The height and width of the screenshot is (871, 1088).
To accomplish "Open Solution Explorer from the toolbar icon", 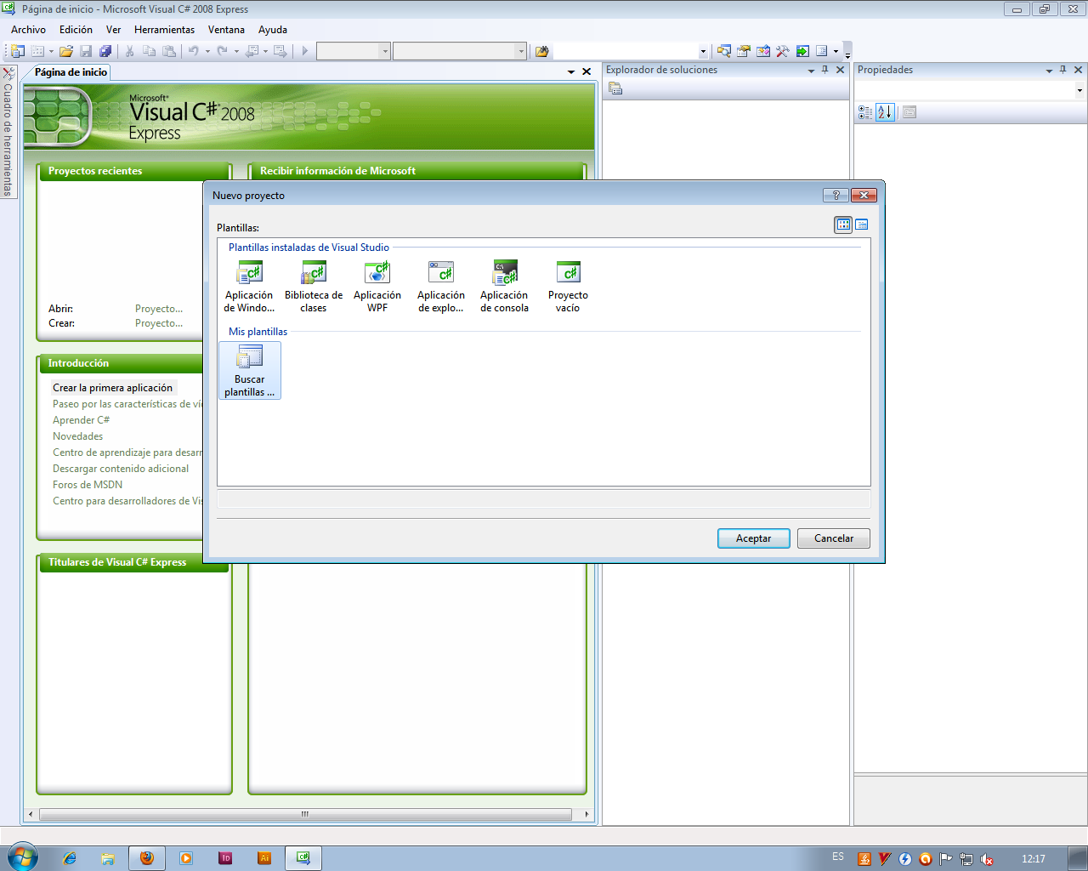I will coord(724,51).
